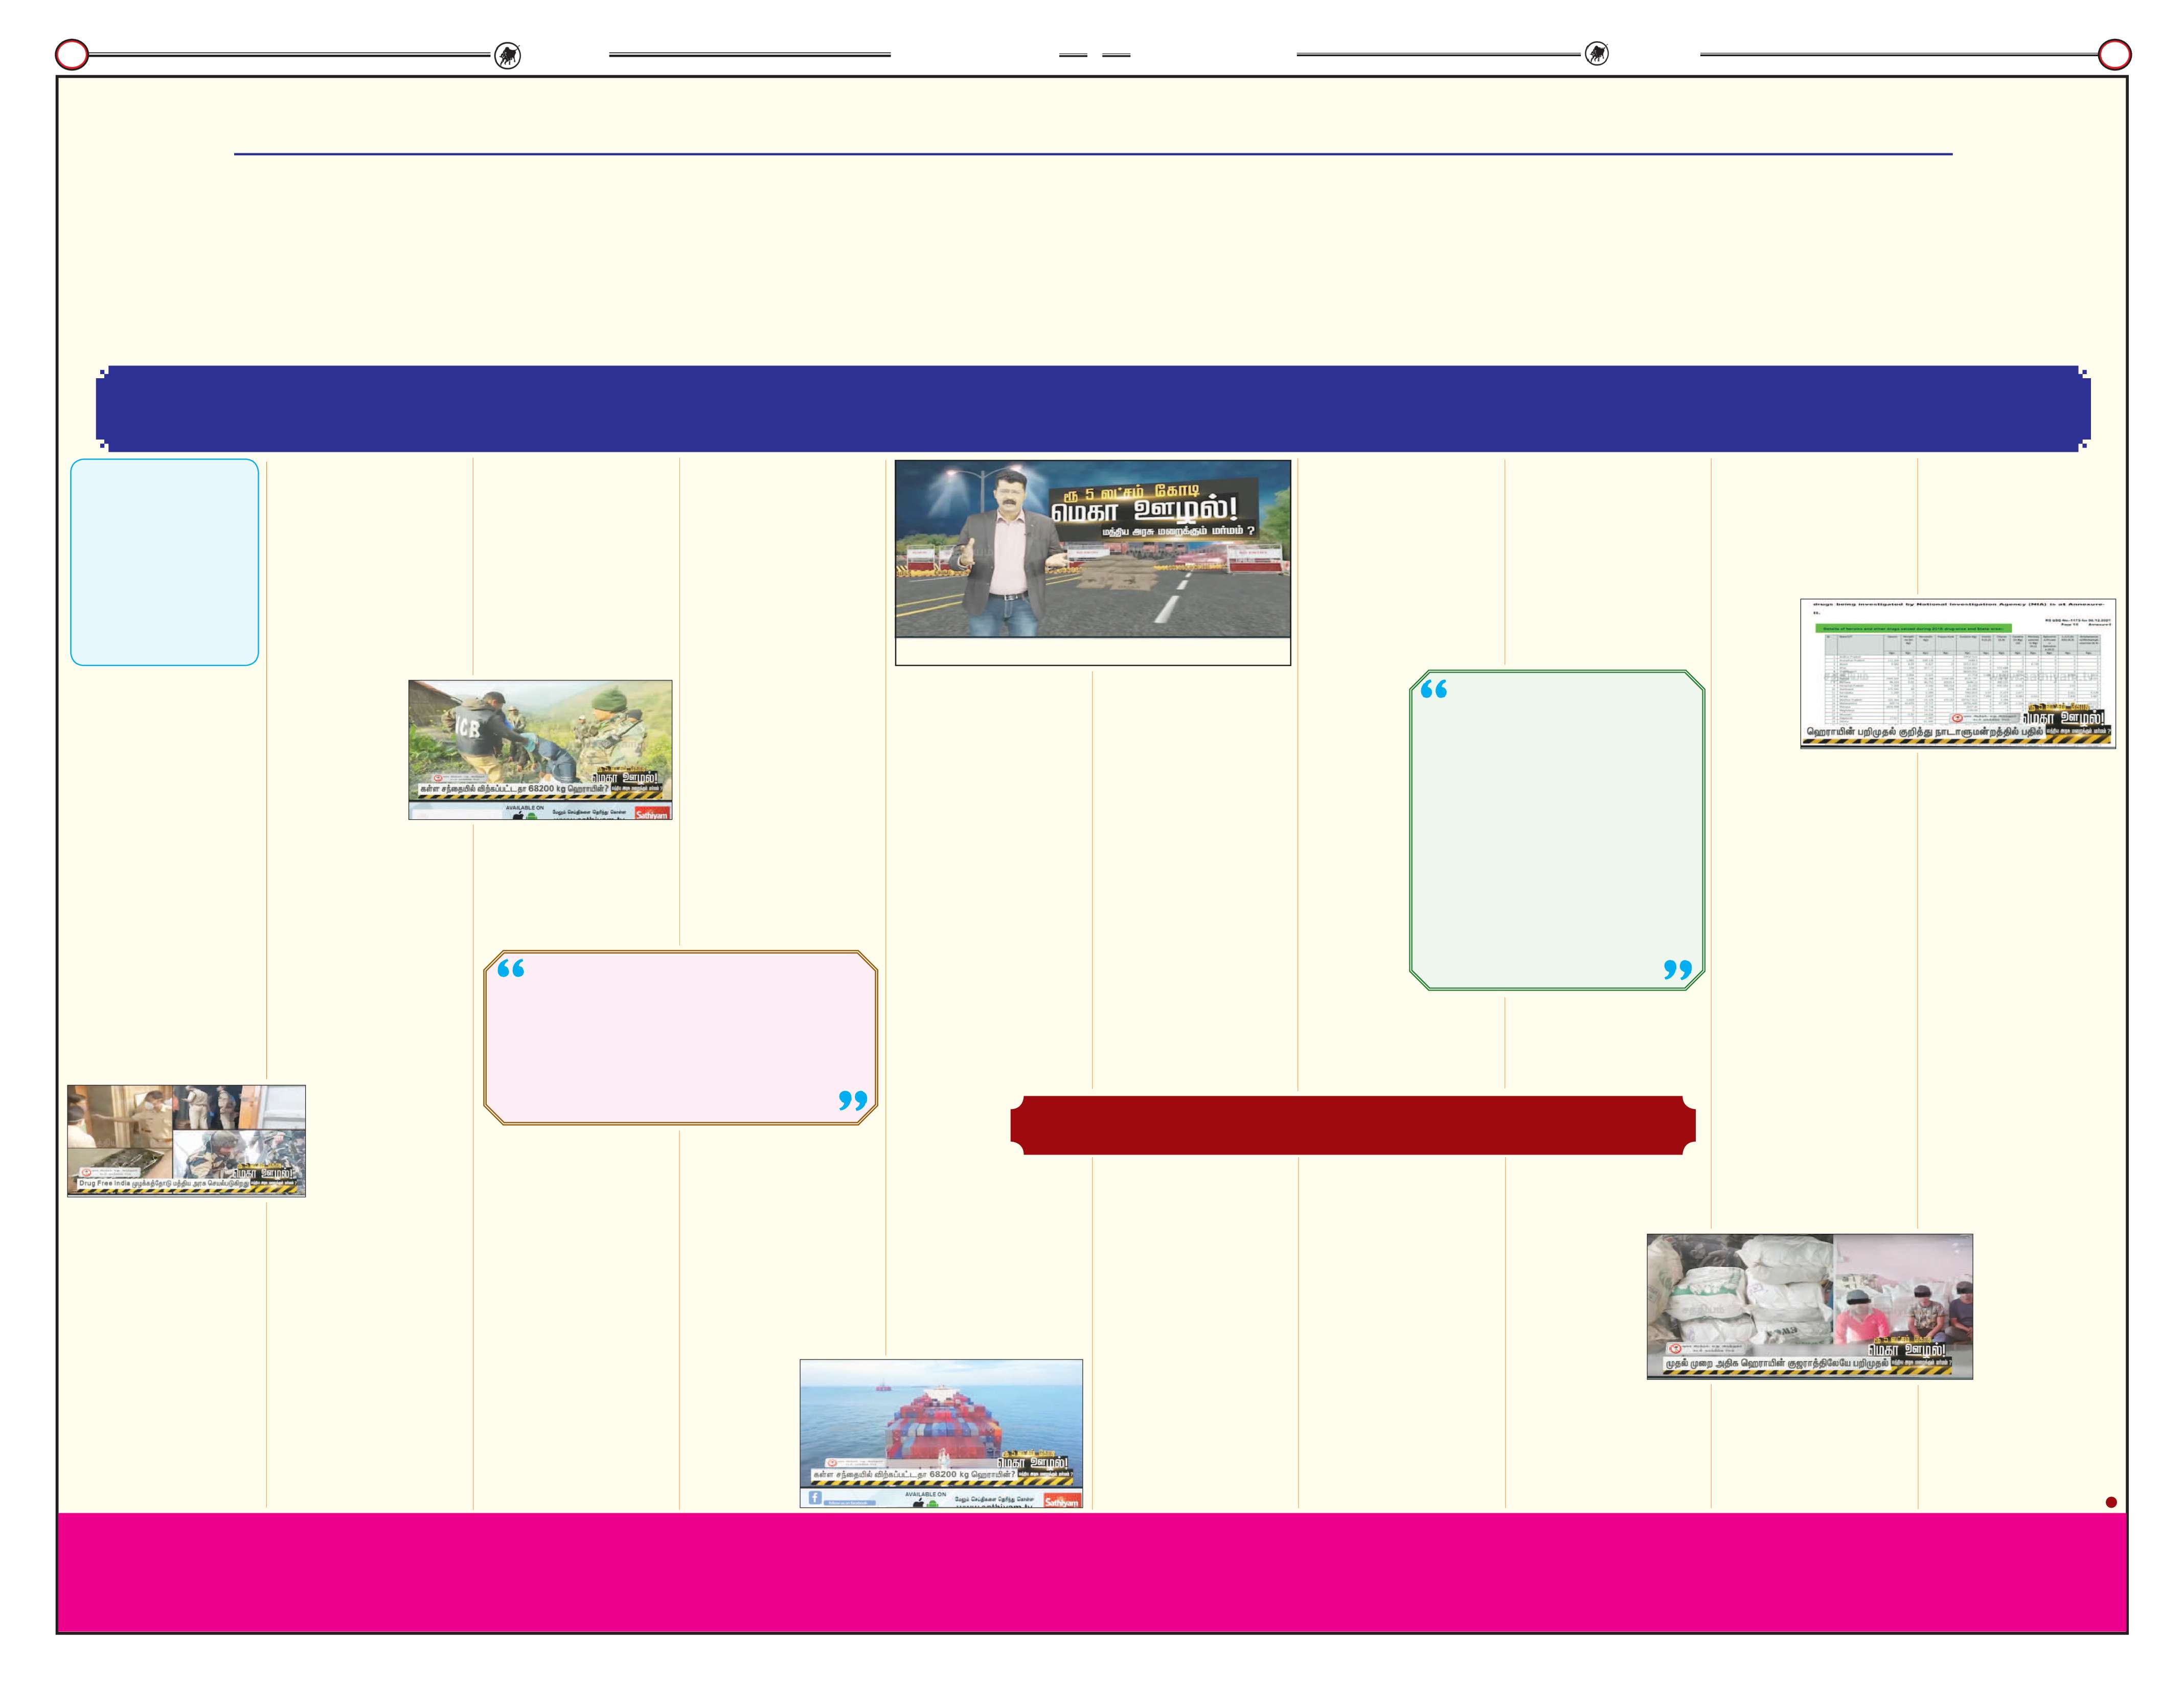Click the wide dark blue headline banner
Screen dimensions: 2184x1684
tap(1092, 409)
